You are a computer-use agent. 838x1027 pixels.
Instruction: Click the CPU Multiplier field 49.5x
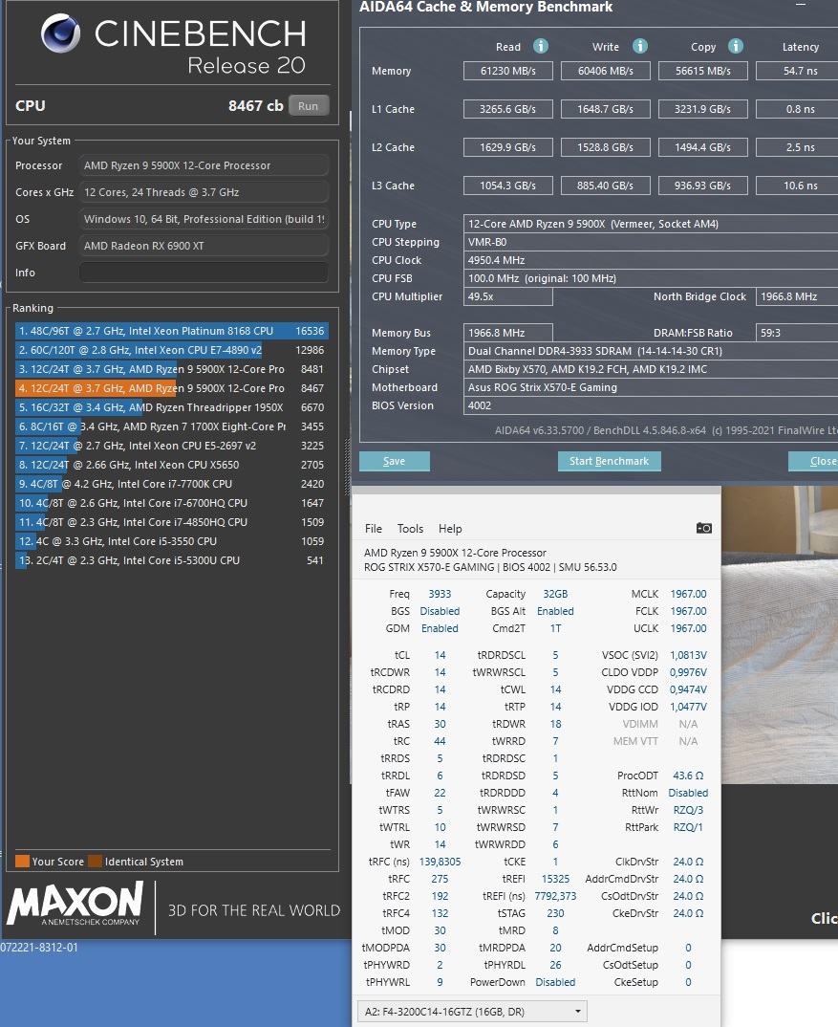[508, 296]
